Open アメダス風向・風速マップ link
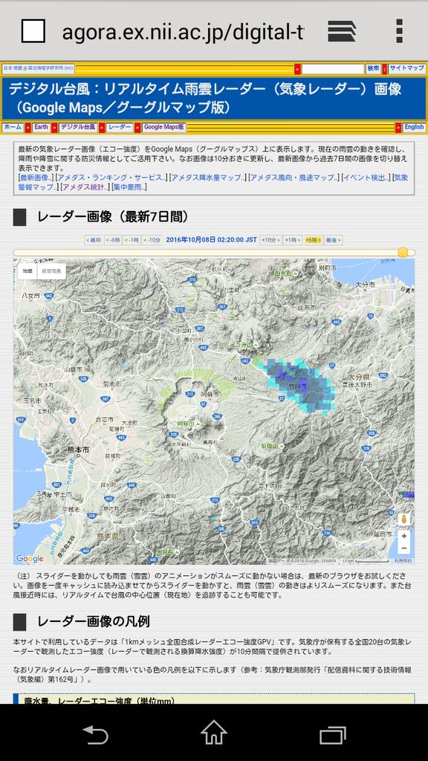Screen dimensions: 428x761 coord(294,178)
